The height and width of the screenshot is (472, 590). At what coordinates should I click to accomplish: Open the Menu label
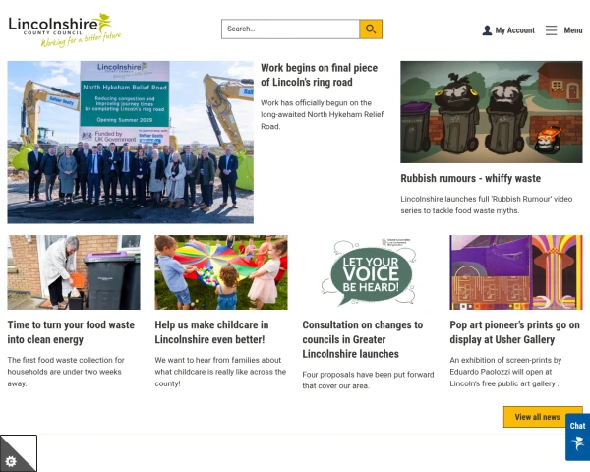point(572,30)
